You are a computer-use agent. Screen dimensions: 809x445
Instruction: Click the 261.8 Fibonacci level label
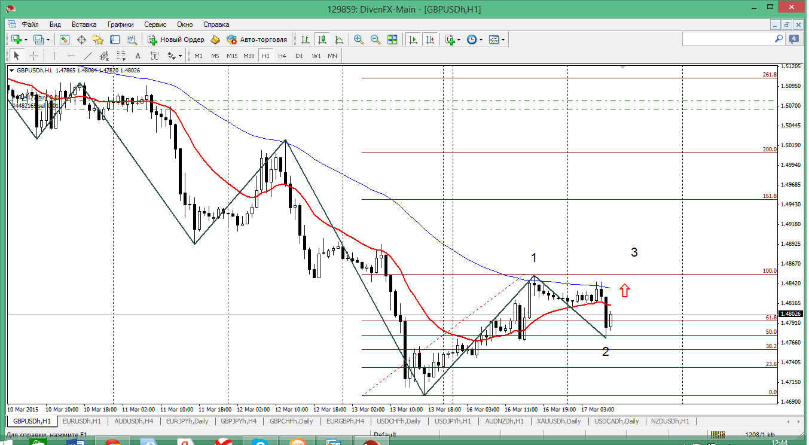770,75
